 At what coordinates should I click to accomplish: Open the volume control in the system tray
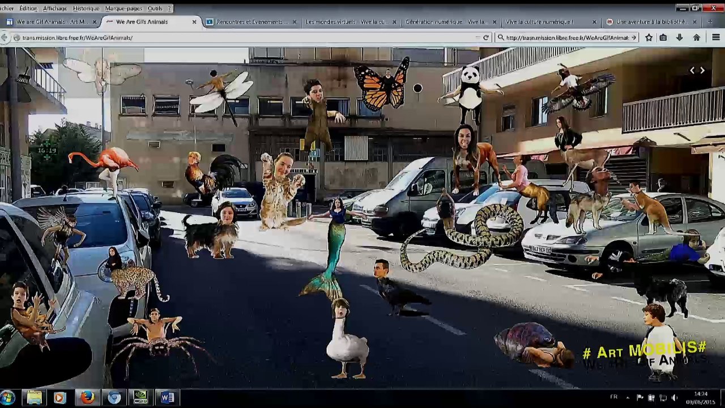pyautogui.click(x=674, y=398)
